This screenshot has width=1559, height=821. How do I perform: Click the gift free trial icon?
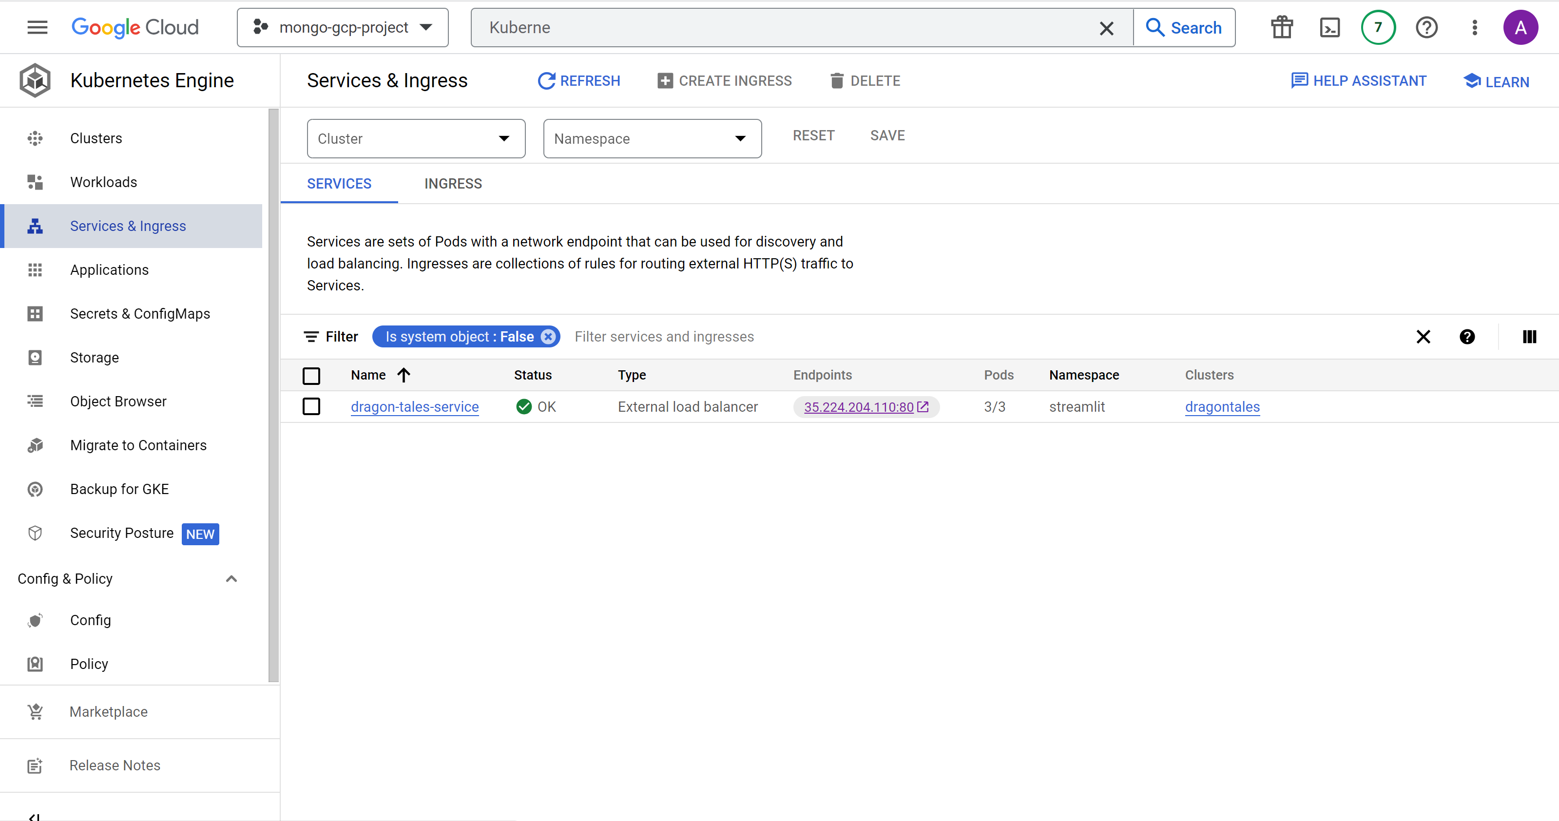[x=1281, y=28]
